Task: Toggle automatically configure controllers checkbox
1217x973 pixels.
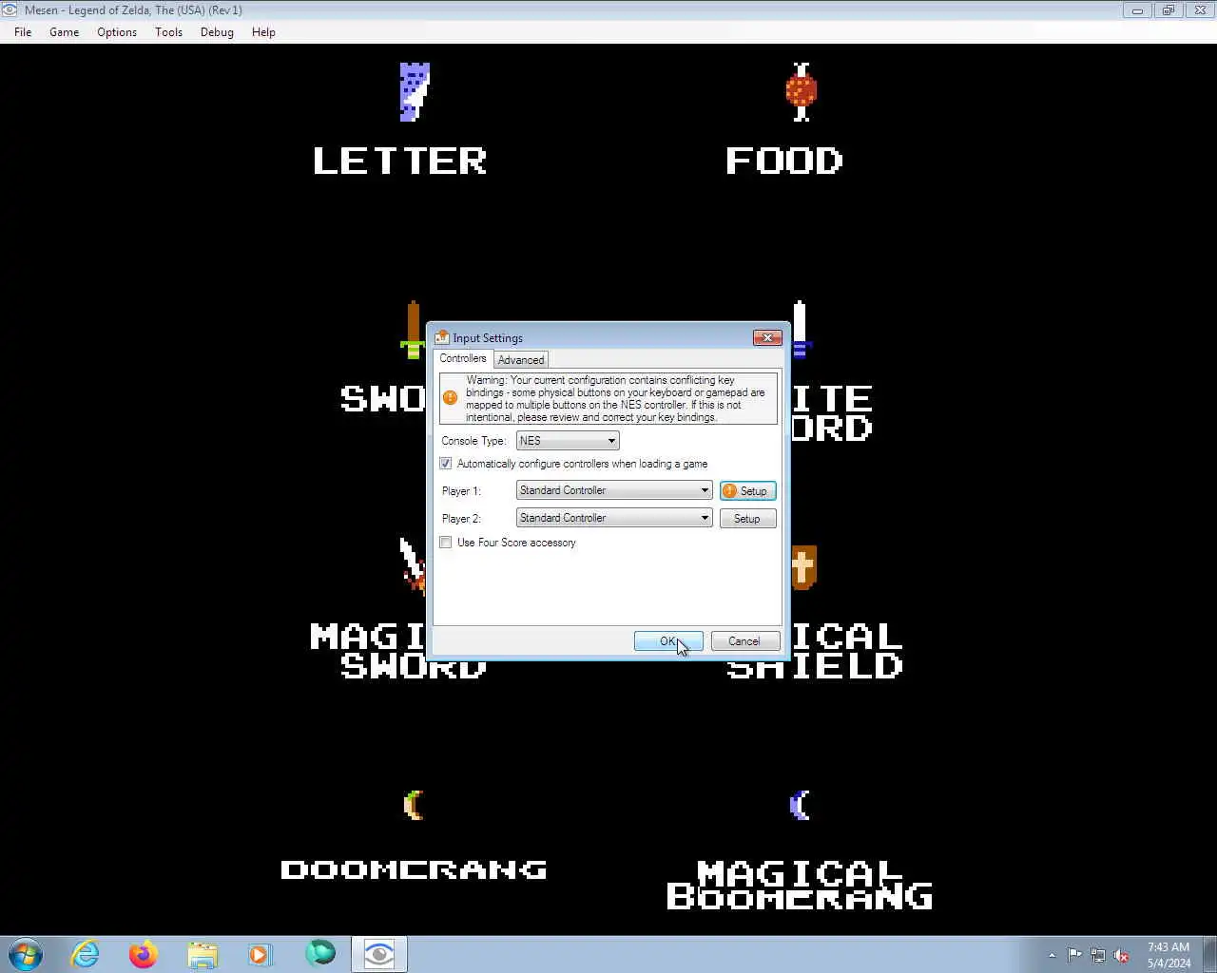Action: 446,464
